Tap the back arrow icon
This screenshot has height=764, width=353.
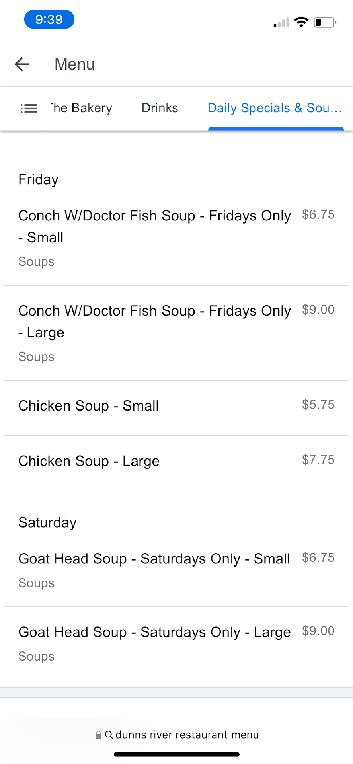tap(22, 64)
